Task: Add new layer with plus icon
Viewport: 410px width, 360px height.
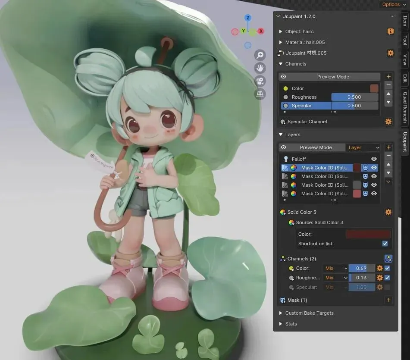Action: tap(388, 147)
